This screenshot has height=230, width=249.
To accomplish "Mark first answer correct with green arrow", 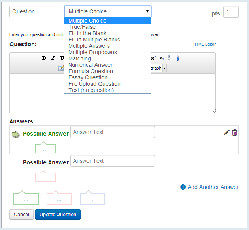I will 15,134.
